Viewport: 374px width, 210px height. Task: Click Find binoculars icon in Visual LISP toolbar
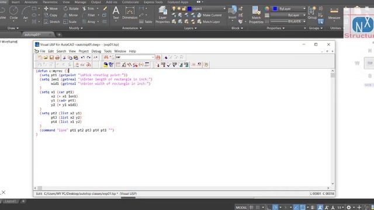[x=106, y=57]
